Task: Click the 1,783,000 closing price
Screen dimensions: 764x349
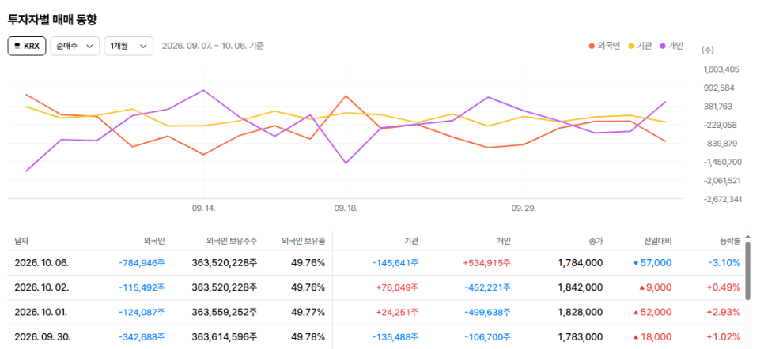Action: (x=581, y=337)
